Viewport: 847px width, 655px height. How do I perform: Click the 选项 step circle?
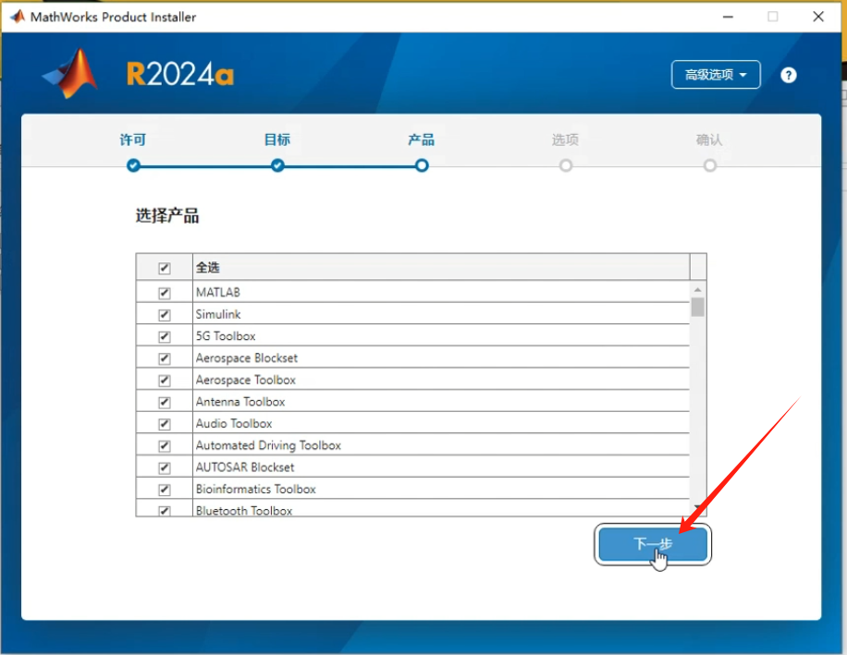[x=565, y=165]
